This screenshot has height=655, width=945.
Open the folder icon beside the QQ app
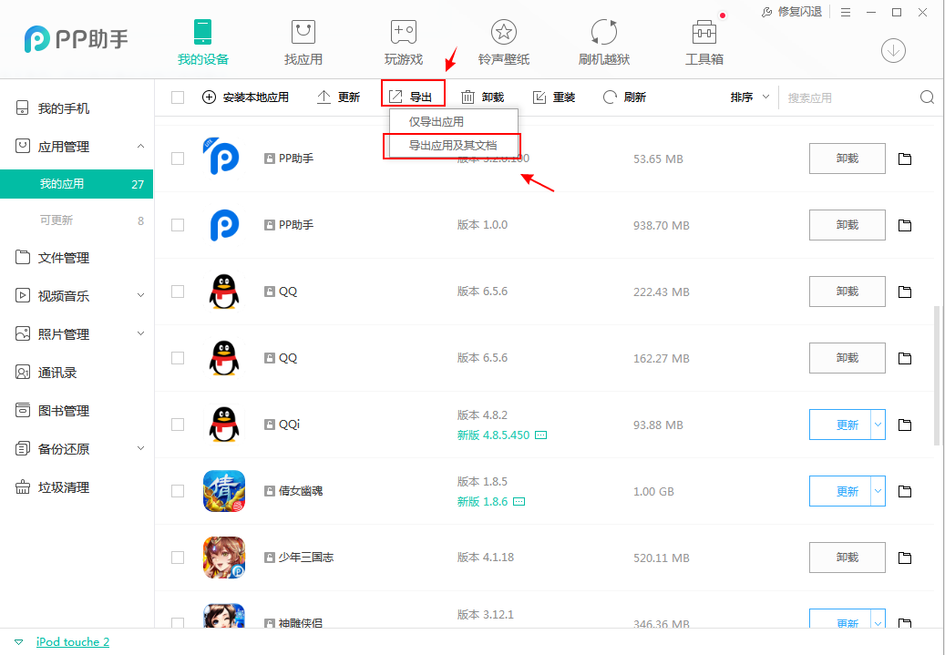(904, 292)
